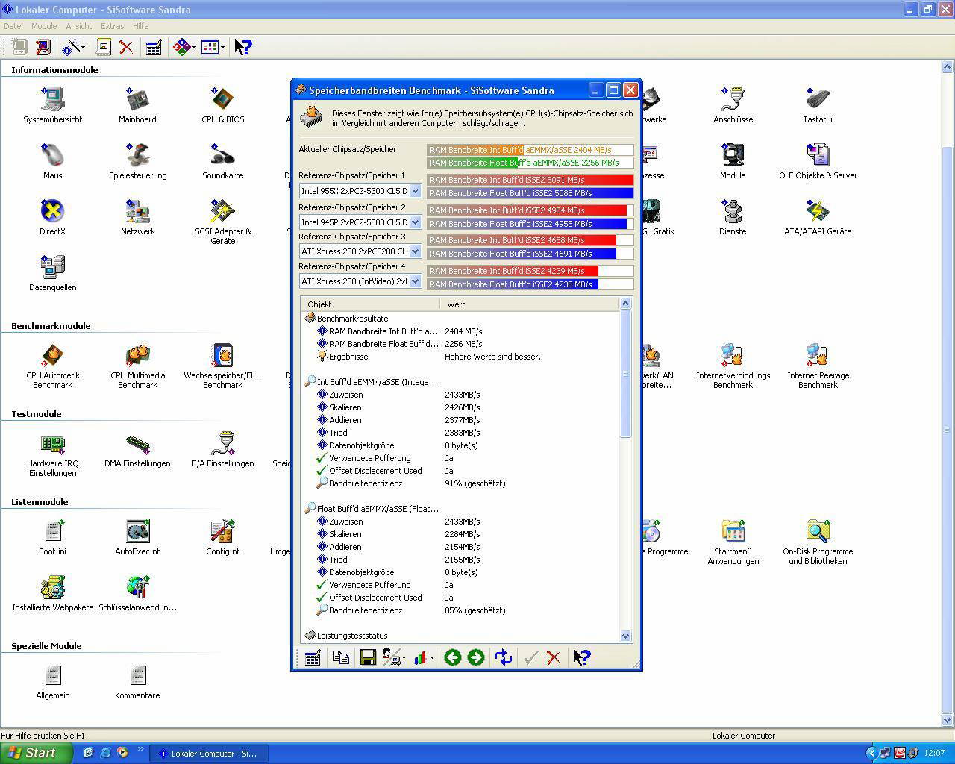Viewport: 955px width, 764px height.
Task: Open the Dienste module
Action: 733,217
